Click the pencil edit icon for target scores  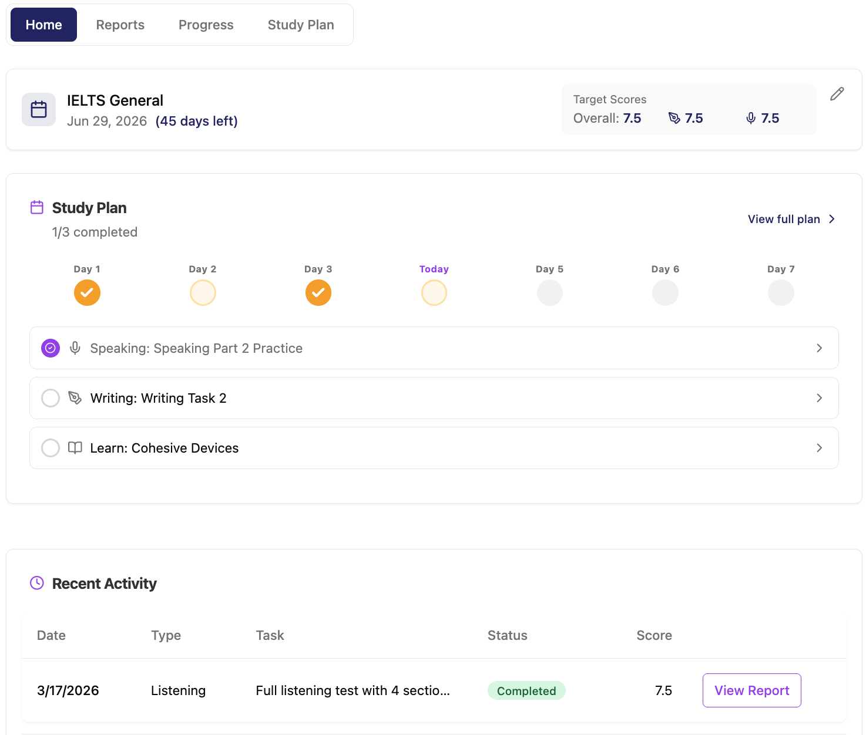pyautogui.click(x=837, y=94)
